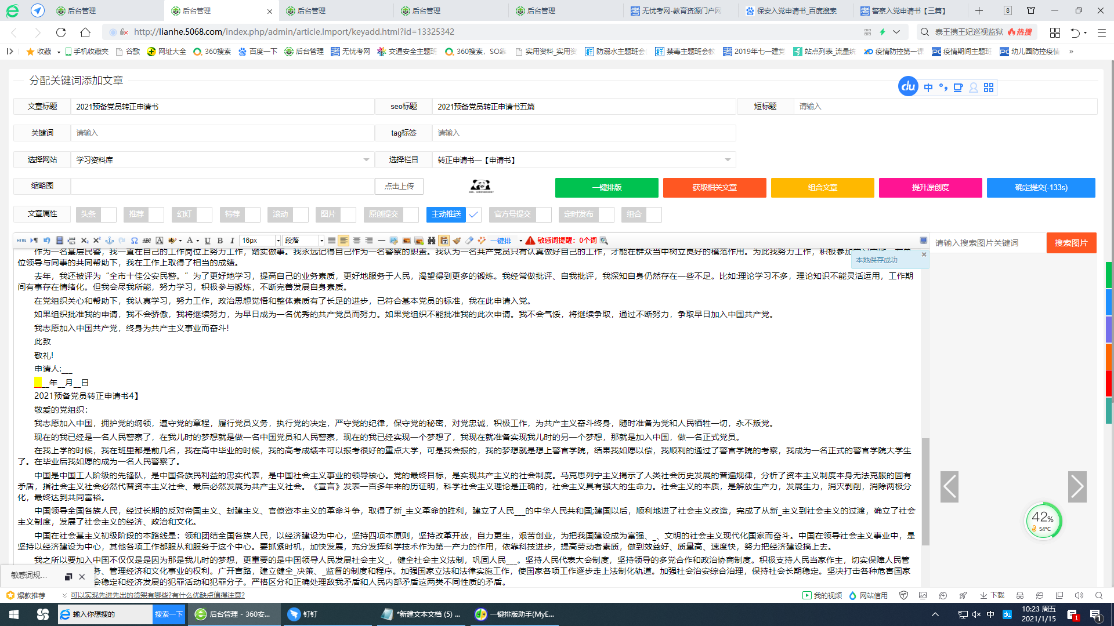This screenshot has height=626, width=1114.
Task: Run the sensitive word check magnifier
Action: pyautogui.click(x=603, y=241)
